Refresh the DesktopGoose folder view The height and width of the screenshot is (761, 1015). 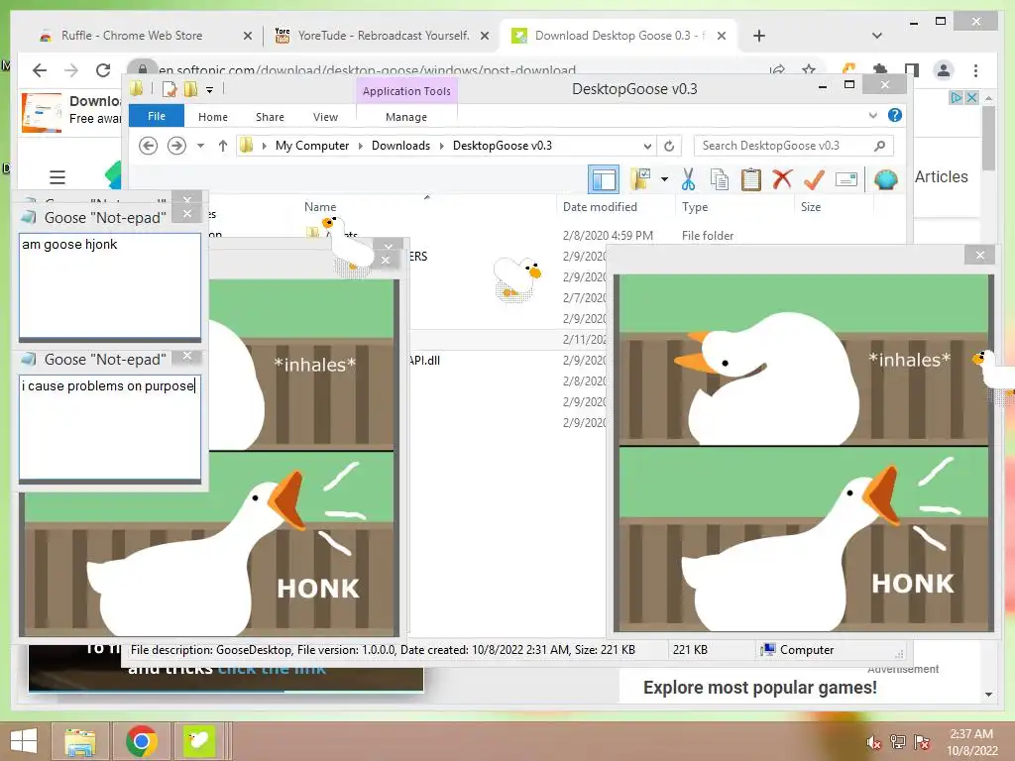click(669, 146)
